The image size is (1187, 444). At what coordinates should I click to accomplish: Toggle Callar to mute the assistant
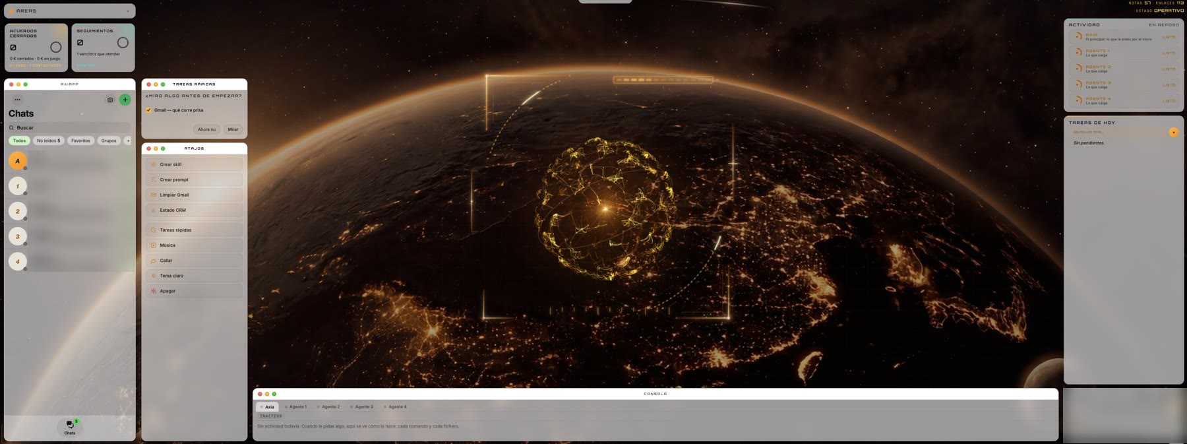[x=194, y=261]
